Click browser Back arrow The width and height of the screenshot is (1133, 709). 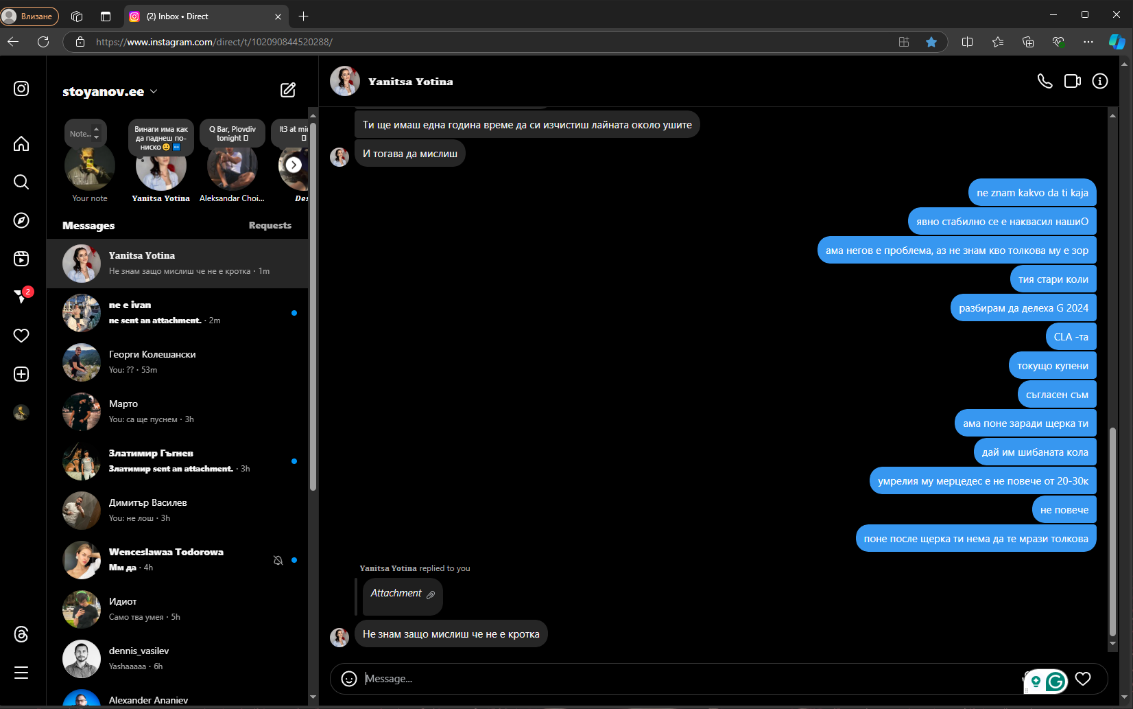(x=13, y=42)
